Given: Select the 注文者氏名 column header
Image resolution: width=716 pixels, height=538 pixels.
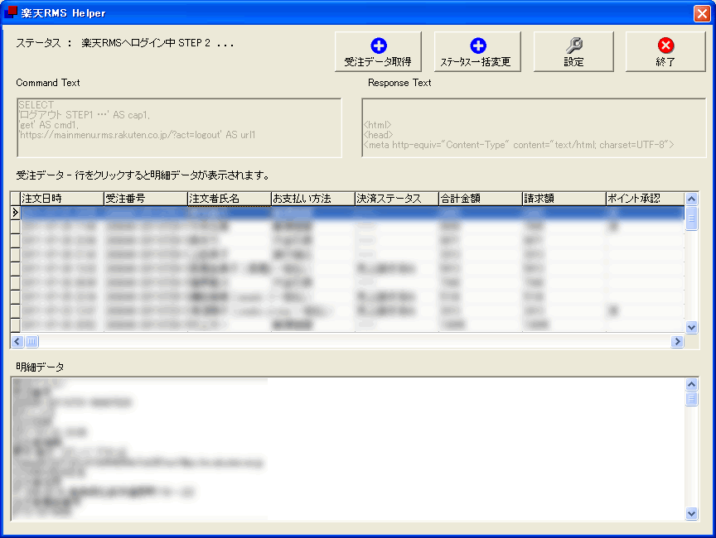Looking at the screenshot, I should 230,199.
